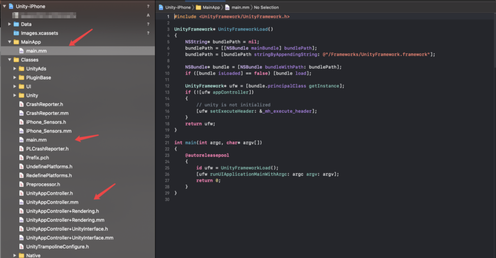Click "return ufw;" in the code
Image resolution: width=496 pixels, height=258 pixels.
click(200, 124)
